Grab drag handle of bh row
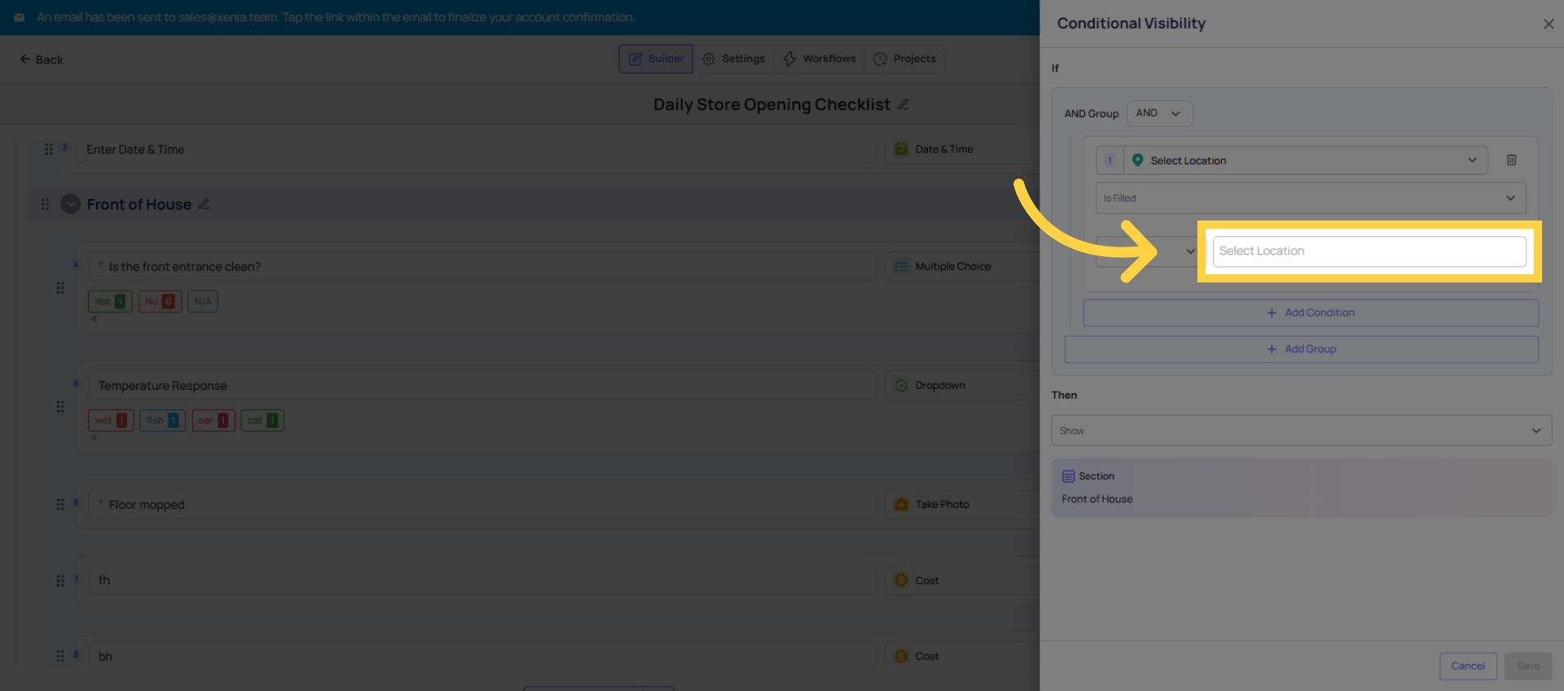The height and width of the screenshot is (691, 1564). coord(60,656)
